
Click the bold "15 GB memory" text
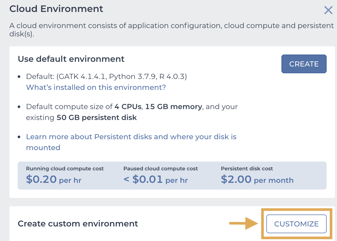pos(174,107)
